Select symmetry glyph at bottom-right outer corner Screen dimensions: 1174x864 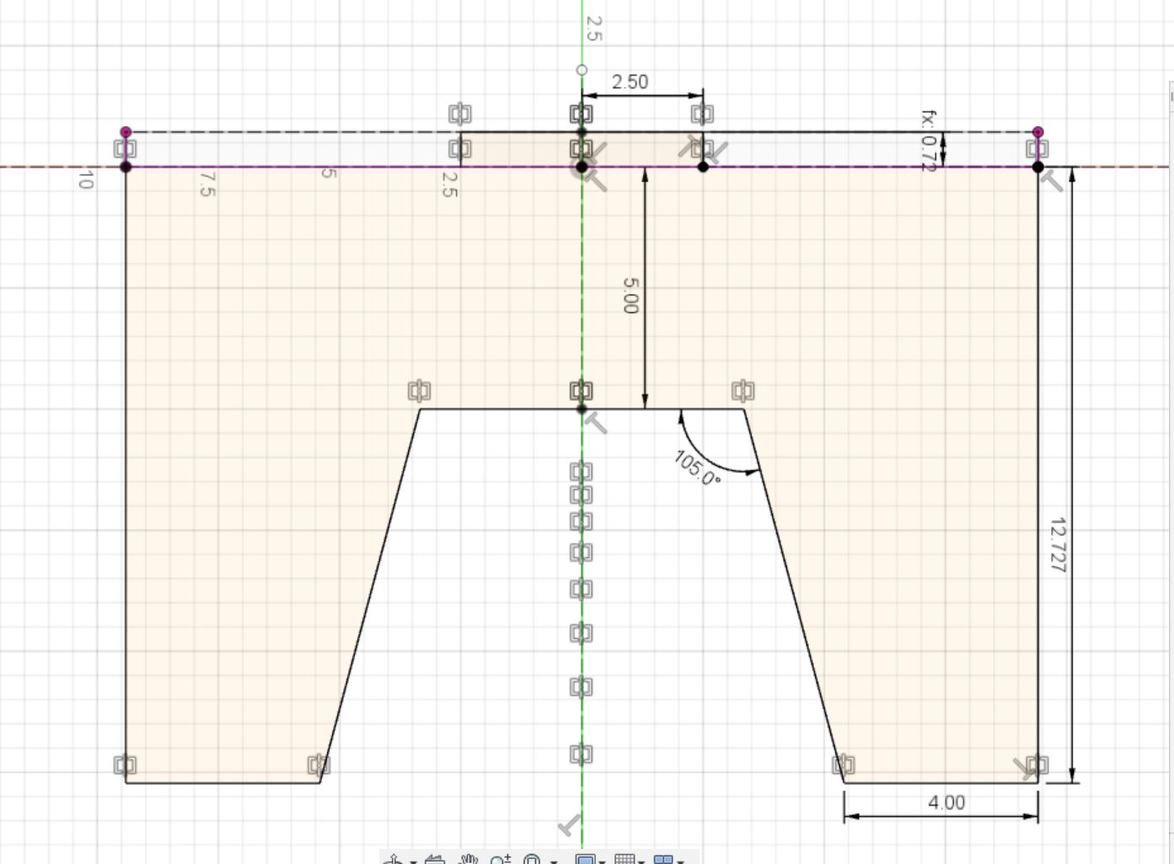tap(1037, 765)
